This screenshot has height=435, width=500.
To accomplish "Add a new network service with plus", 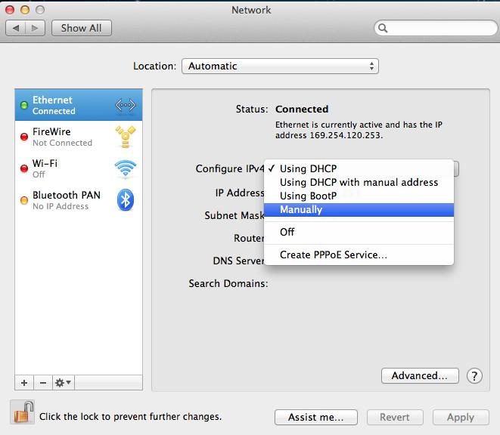I will coord(24,382).
